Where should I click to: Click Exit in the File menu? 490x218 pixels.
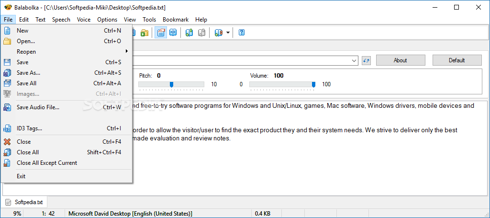point(67,176)
